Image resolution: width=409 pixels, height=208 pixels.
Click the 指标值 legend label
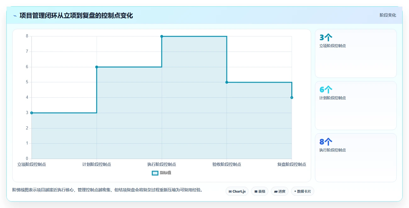tap(165, 173)
